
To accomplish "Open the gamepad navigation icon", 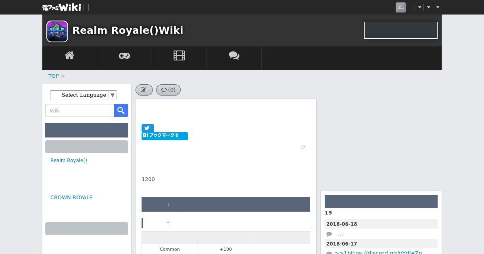I will [124, 56].
